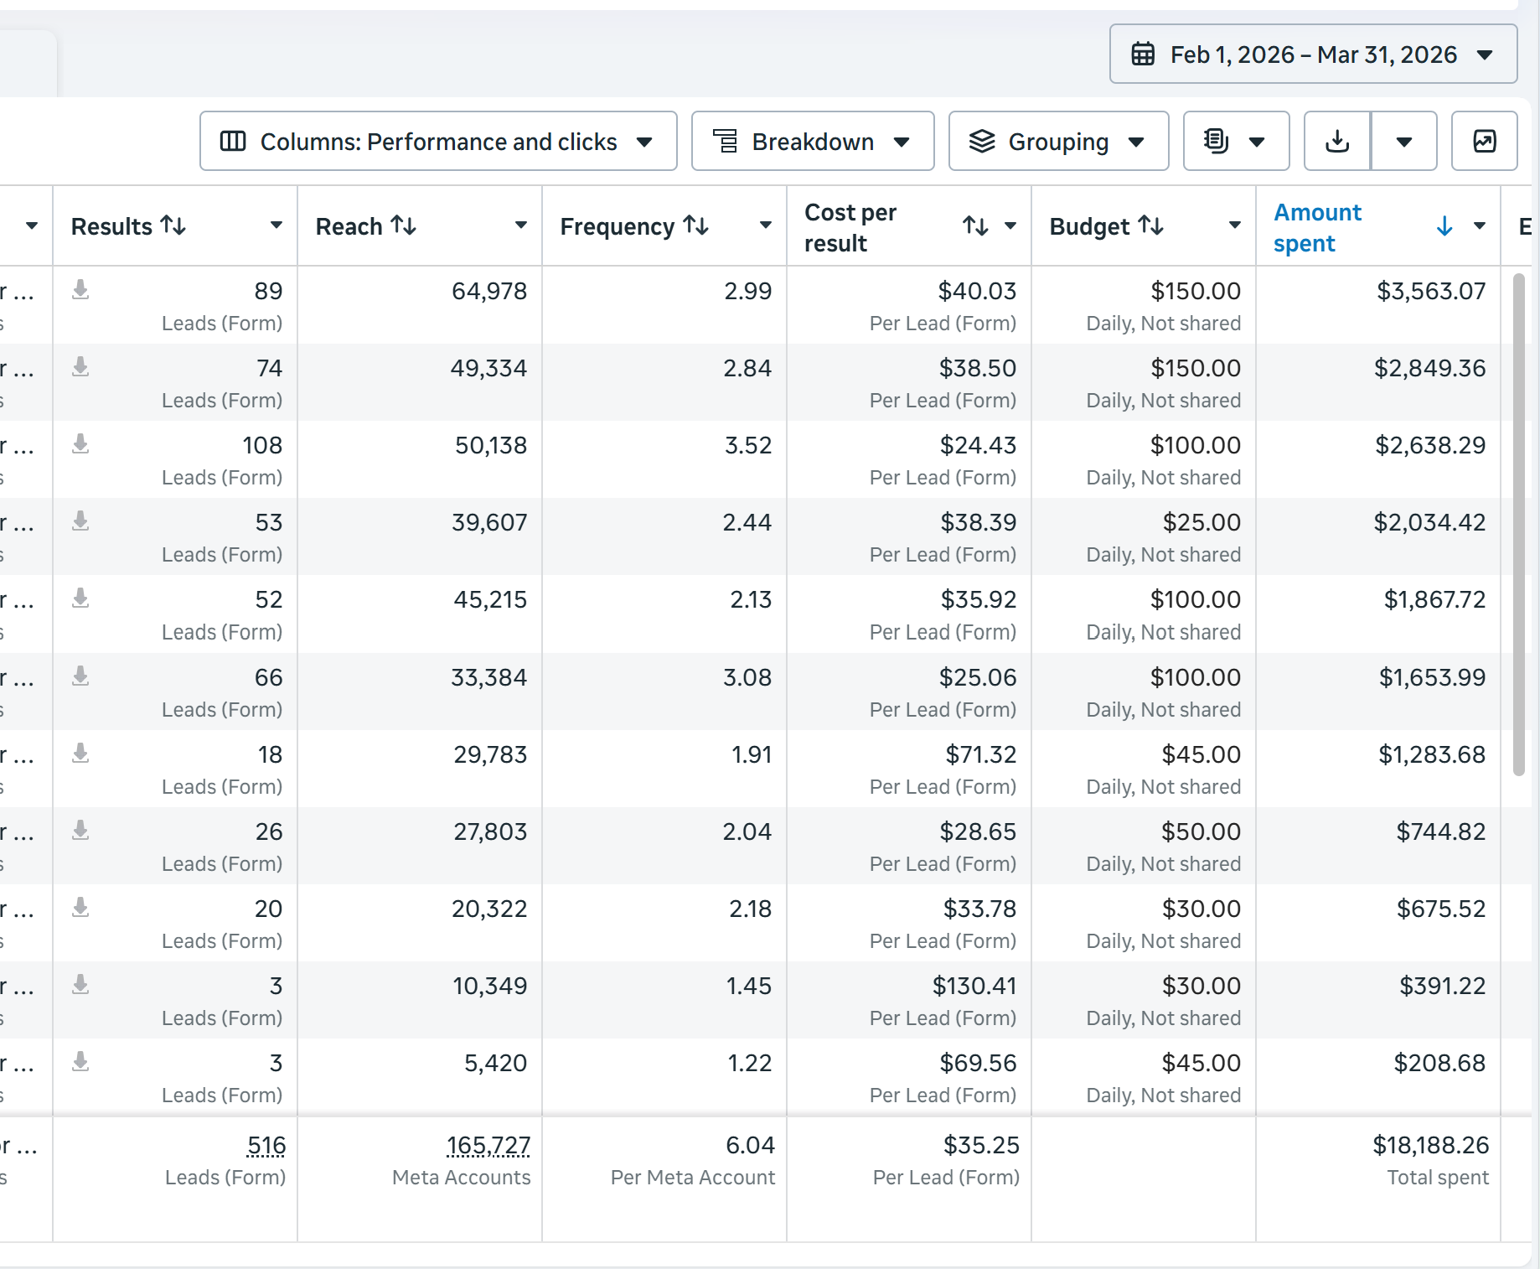
Task: Open Columns: Performance and clicks dropdown
Action: [438, 142]
